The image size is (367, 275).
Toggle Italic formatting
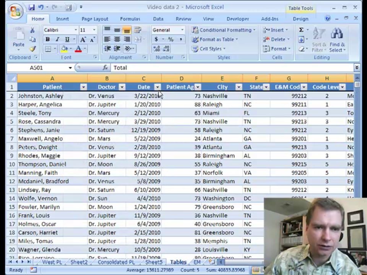tap(57, 39)
